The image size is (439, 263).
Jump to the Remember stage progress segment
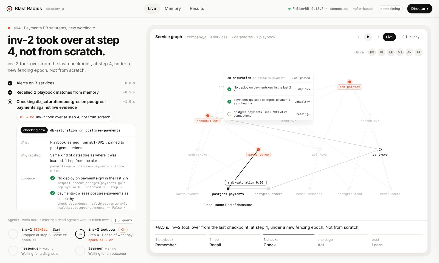(181, 241)
